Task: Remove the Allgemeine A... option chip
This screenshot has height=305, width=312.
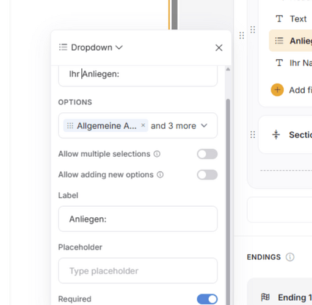Action: coord(143,125)
